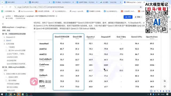
Task: Jump to 第一章 大模型选择和私有化部署 heading
Action: pyautogui.click(x=14, y=34)
